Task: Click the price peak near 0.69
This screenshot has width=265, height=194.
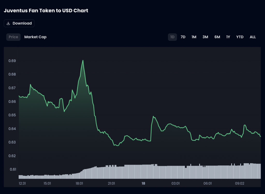Action: click(x=83, y=61)
